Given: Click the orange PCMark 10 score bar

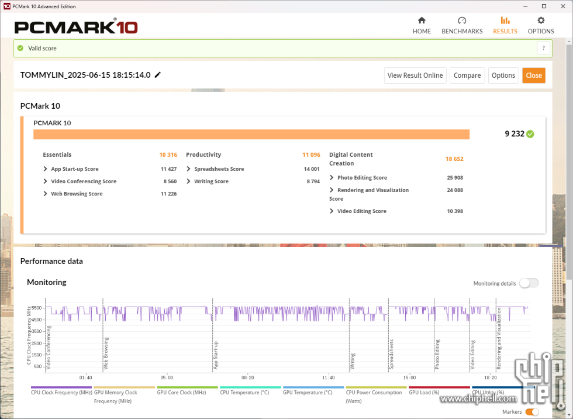Looking at the screenshot, I should pos(251,134).
